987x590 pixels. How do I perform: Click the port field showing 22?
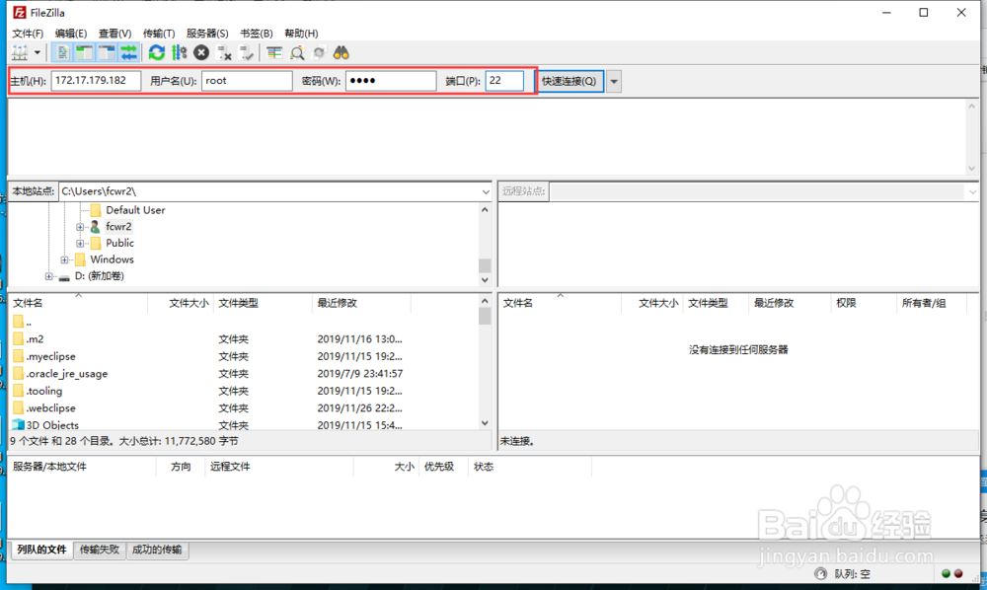point(504,81)
